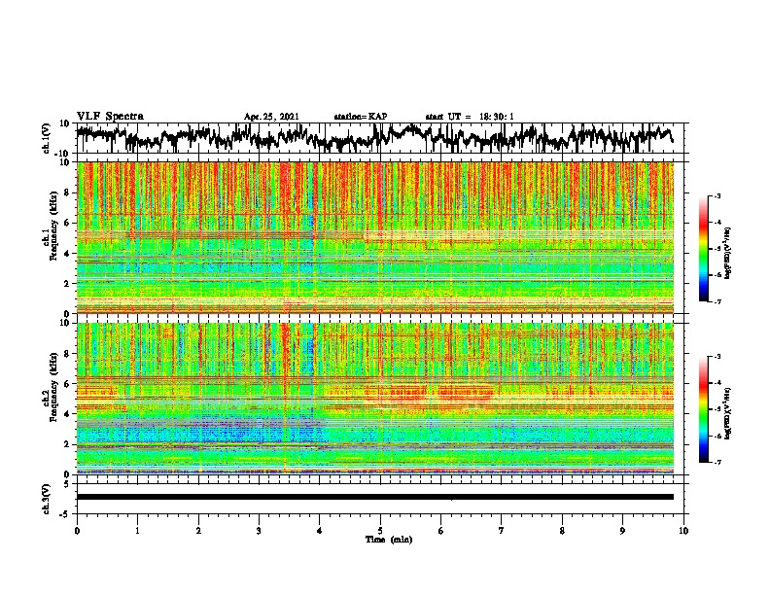The width and height of the screenshot is (770, 595).
Task: Click the ch.2 spectrogram color scale bar
Action: pyautogui.click(x=704, y=409)
